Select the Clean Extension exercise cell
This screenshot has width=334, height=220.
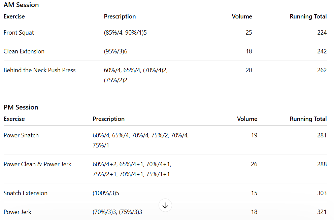[x=24, y=51]
